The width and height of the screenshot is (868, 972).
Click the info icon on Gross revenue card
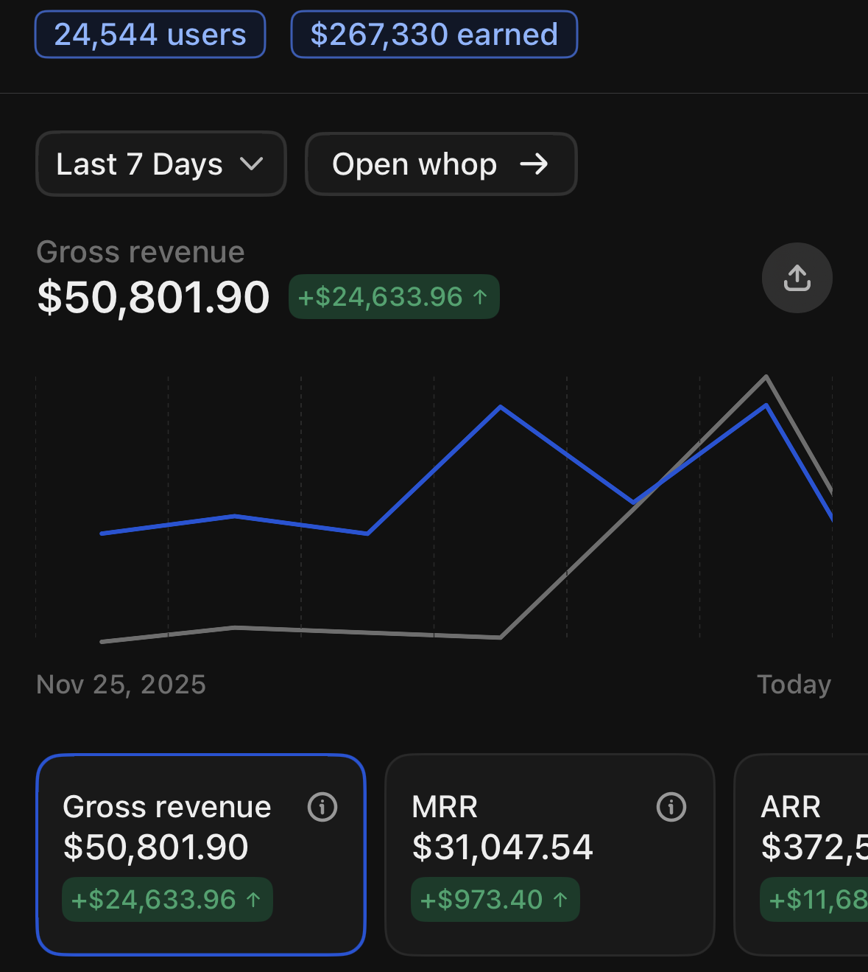click(322, 807)
